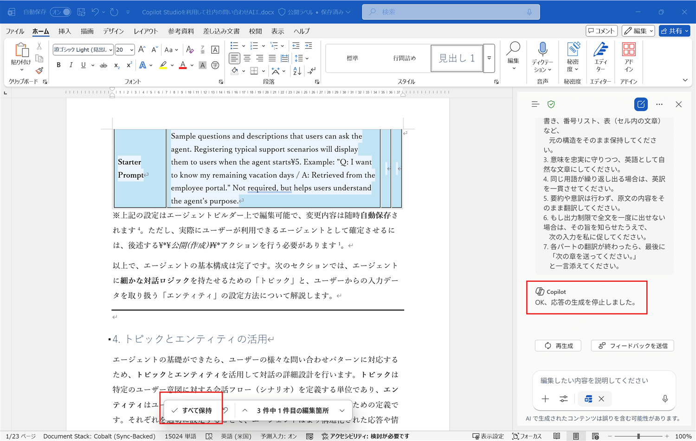The height and width of the screenshot is (441, 696).
Task: Center align the paragraph text
Action: pos(247,58)
